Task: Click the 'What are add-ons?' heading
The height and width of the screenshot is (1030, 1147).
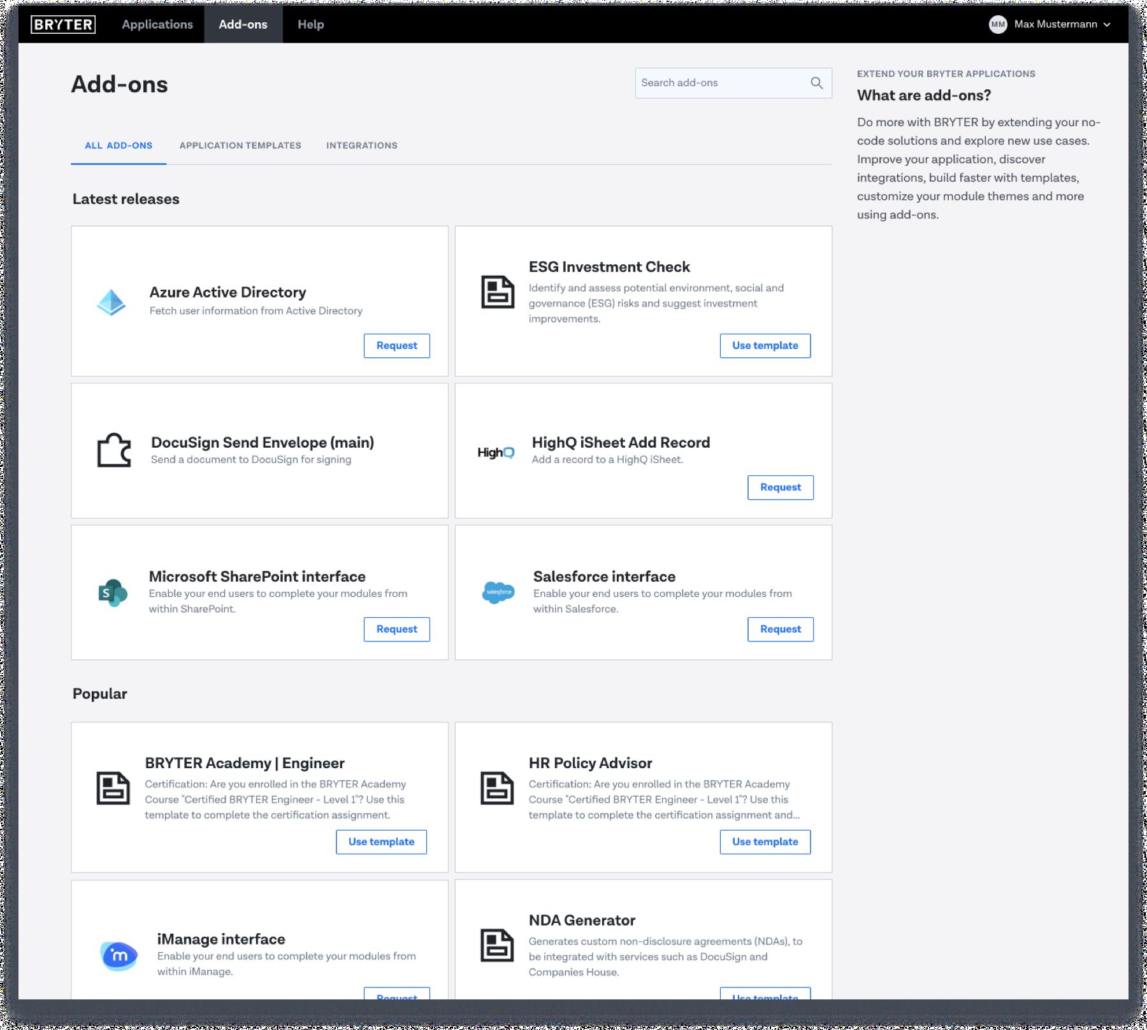Action: coord(924,96)
